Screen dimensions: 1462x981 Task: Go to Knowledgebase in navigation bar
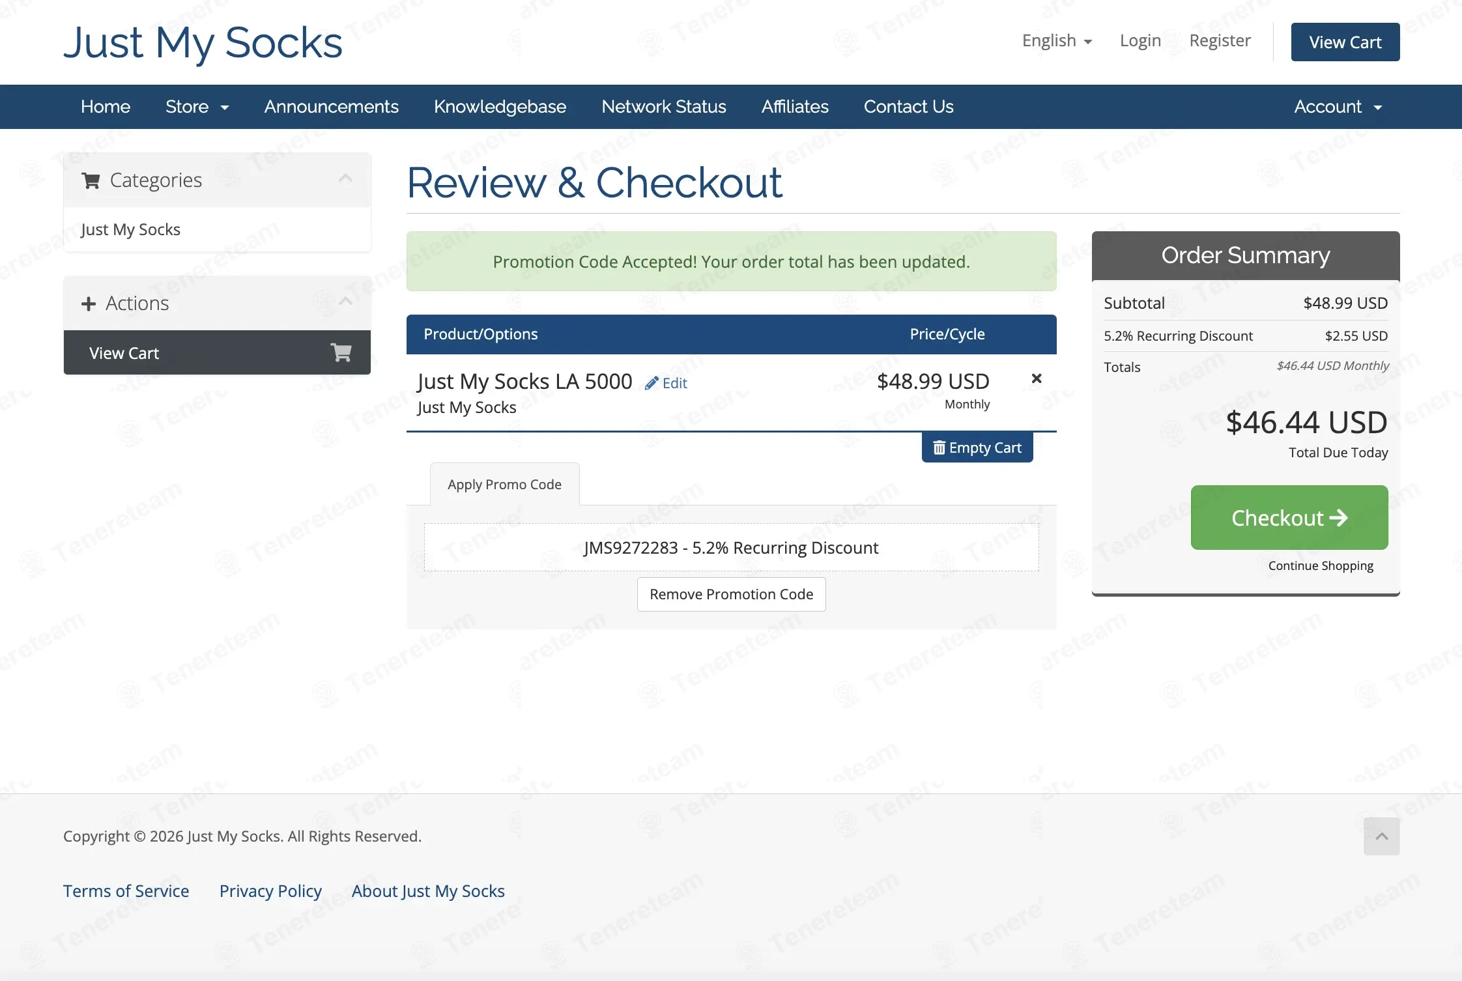pos(500,107)
